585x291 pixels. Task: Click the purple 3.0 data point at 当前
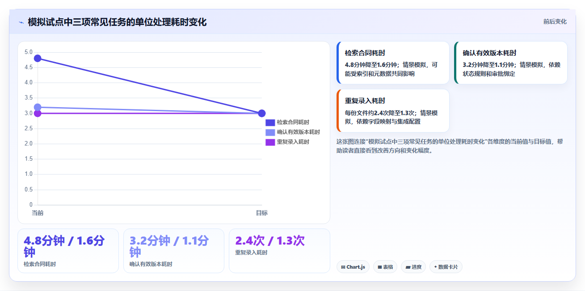click(x=38, y=113)
